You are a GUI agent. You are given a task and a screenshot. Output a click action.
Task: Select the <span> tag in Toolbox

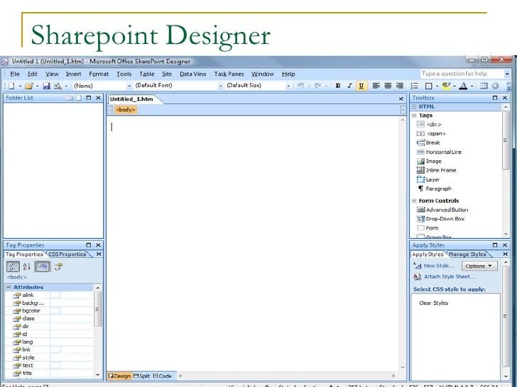(x=431, y=133)
